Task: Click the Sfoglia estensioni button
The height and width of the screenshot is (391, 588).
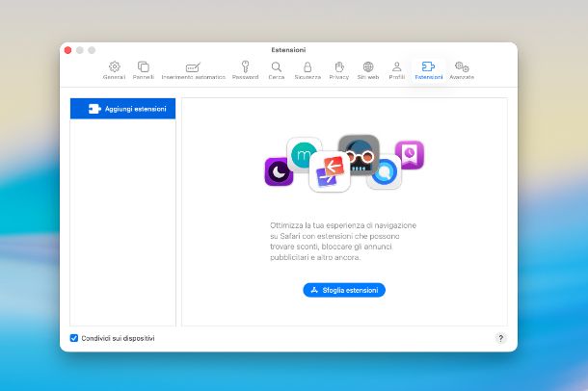Action: [x=343, y=290]
